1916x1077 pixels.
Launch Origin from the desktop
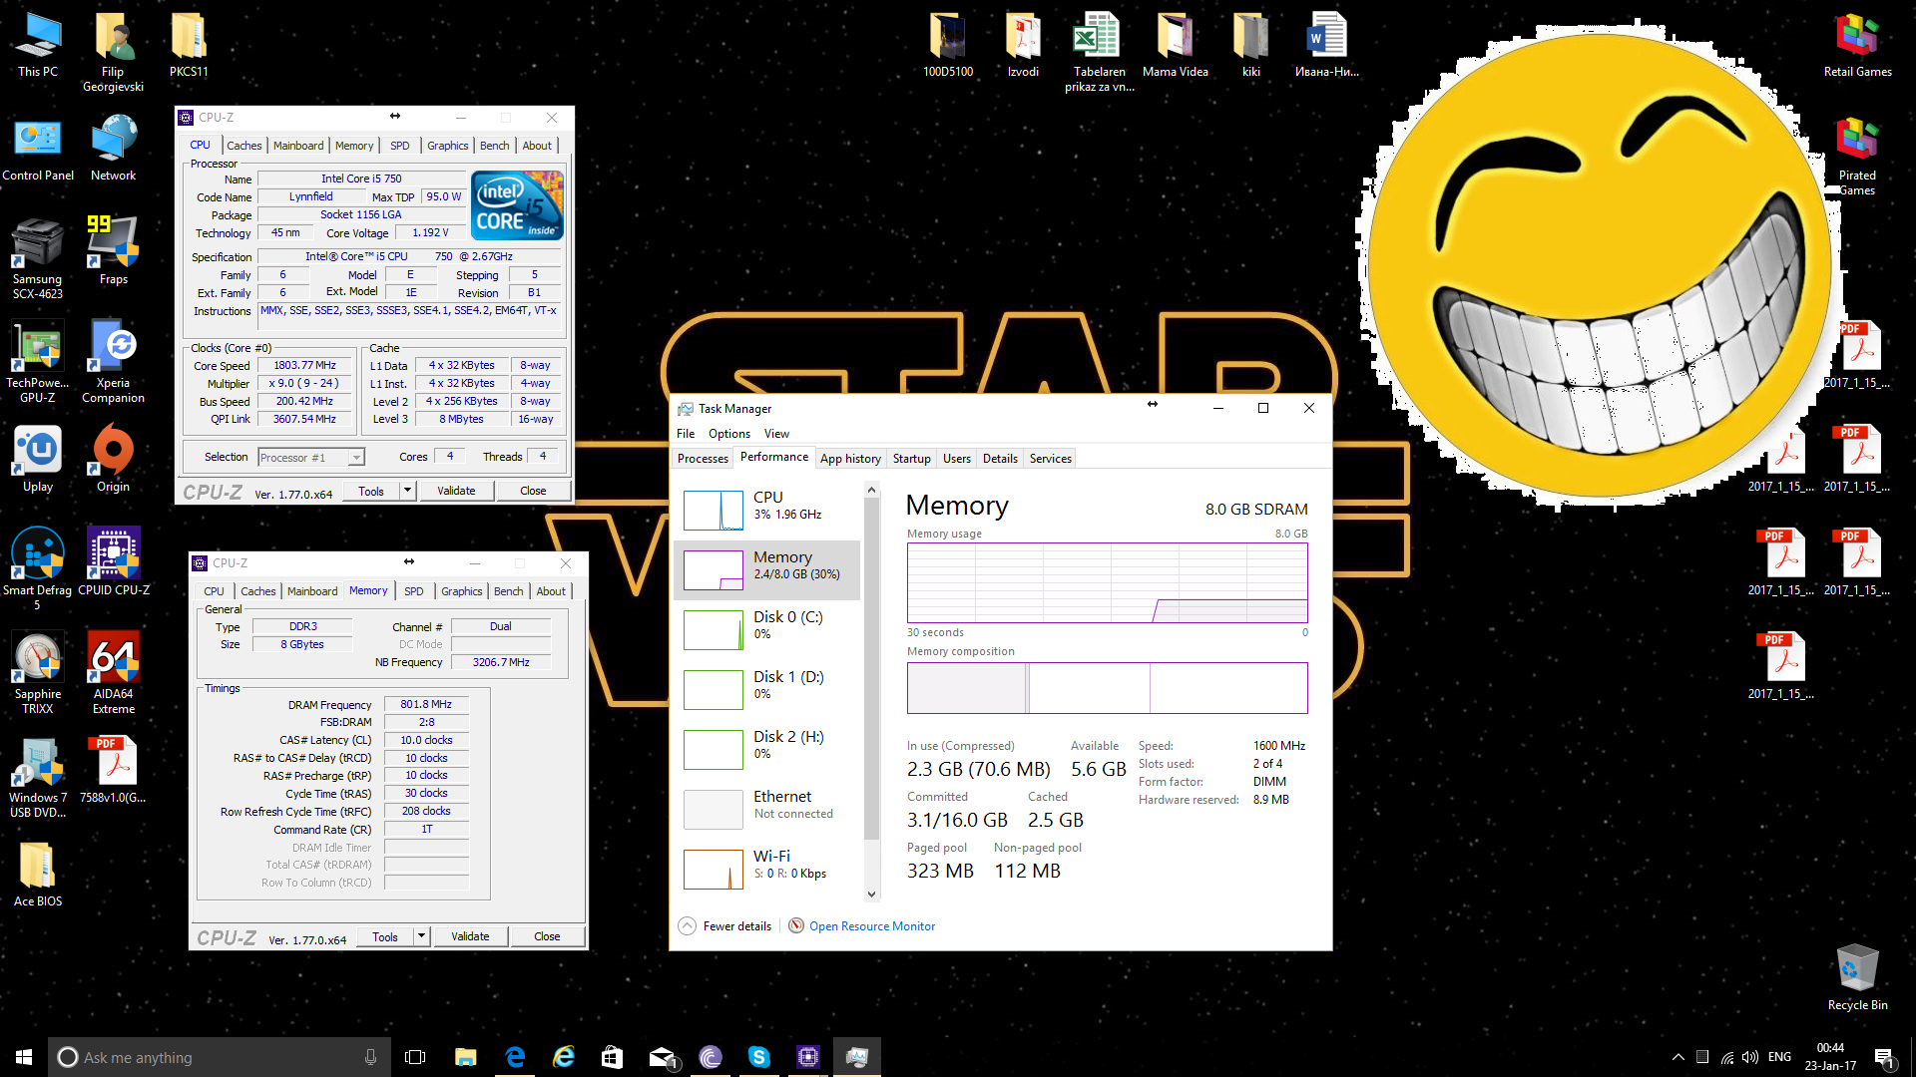coord(114,460)
